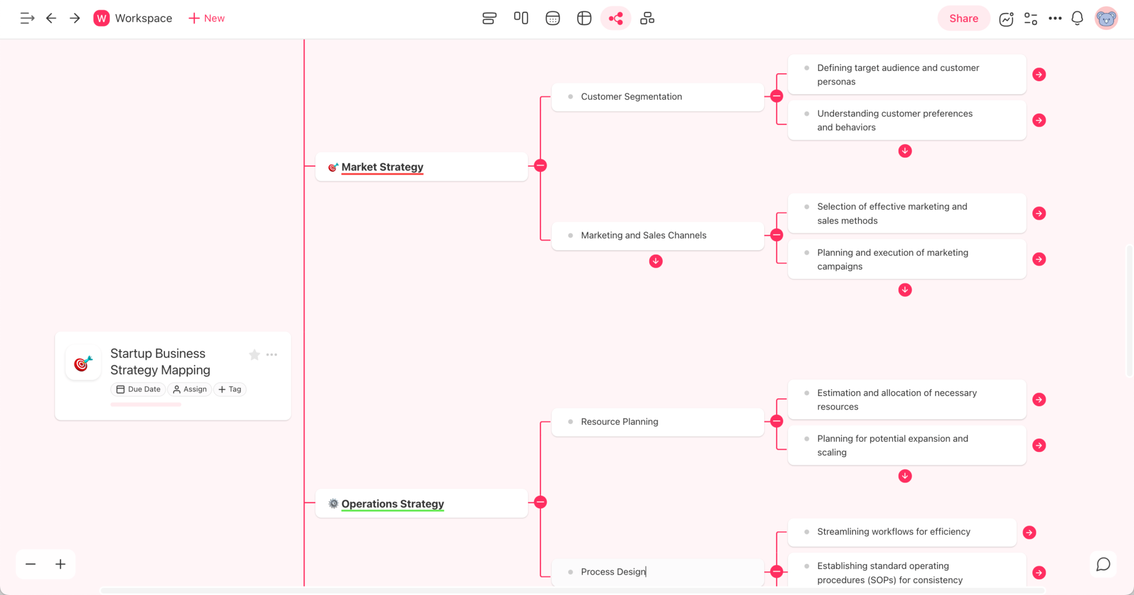Star the Startup Business Strategy Mapping card
Viewport: 1134px width, 595px height.
click(254, 355)
